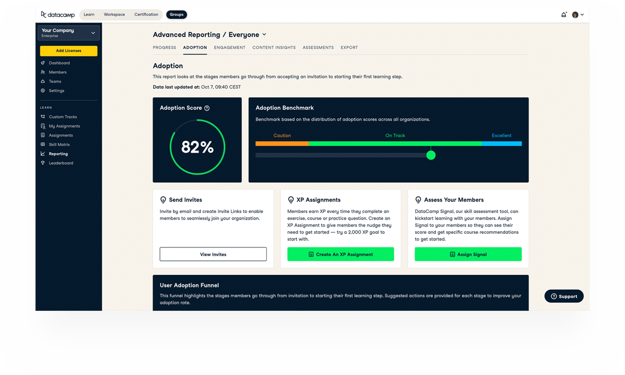The height and width of the screenshot is (375, 625).
Task: Open the Teams section
Action: pyautogui.click(x=55, y=81)
